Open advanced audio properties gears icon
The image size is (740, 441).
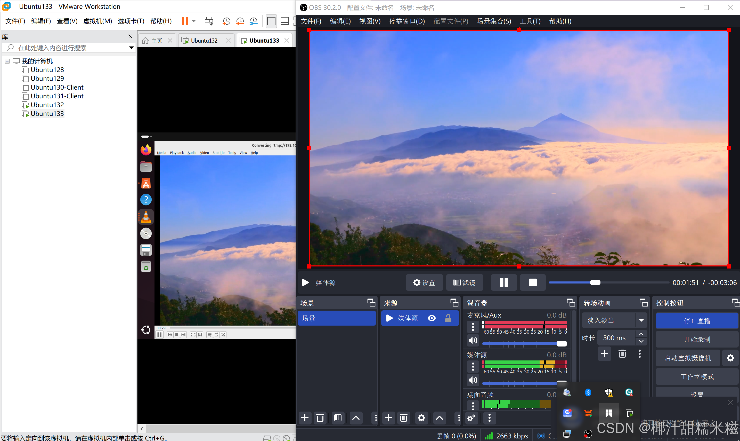471,418
